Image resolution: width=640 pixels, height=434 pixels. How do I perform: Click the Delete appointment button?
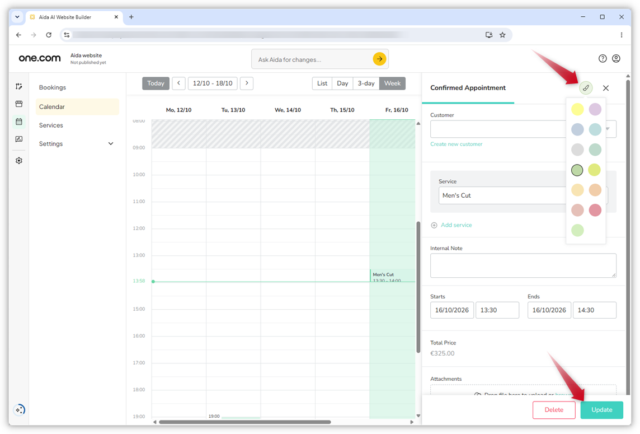pyautogui.click(x=554, y=410)
